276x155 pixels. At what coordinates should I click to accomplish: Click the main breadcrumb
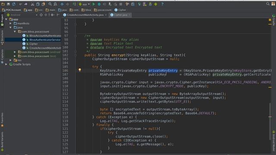coord(50,10)
